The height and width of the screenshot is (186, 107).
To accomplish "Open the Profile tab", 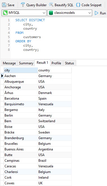I will point(56,63).
